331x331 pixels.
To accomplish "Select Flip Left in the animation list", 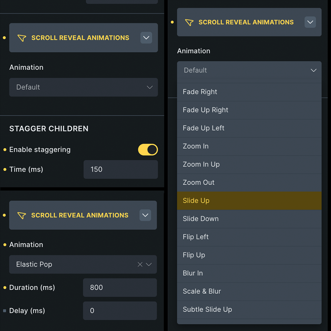I will tap(249, 237).
